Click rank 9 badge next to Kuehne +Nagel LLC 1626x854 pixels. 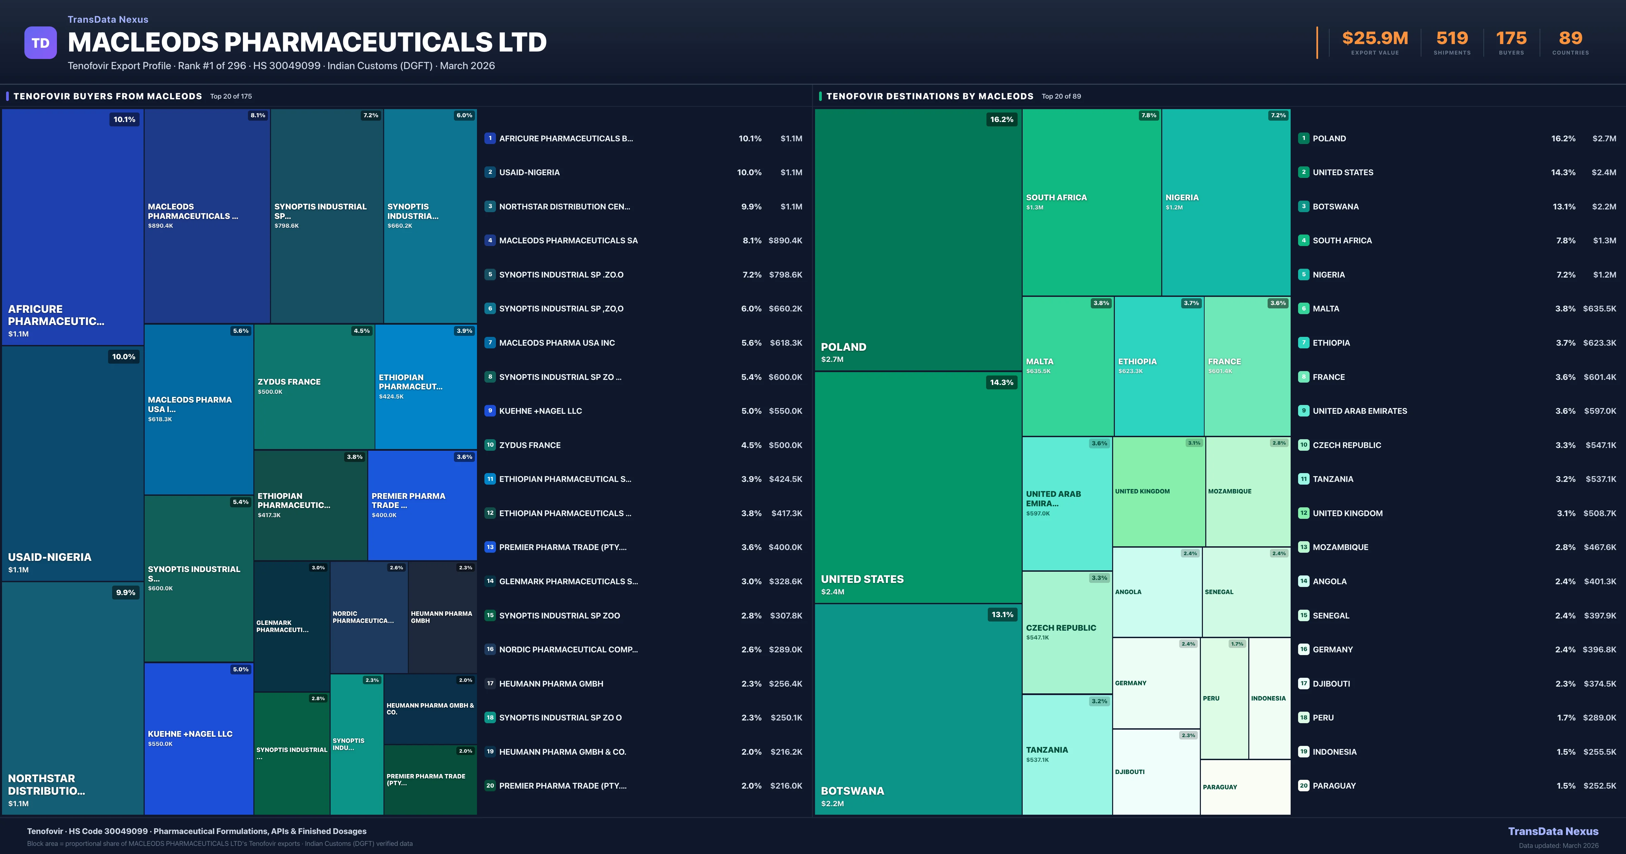click(490, 411)
